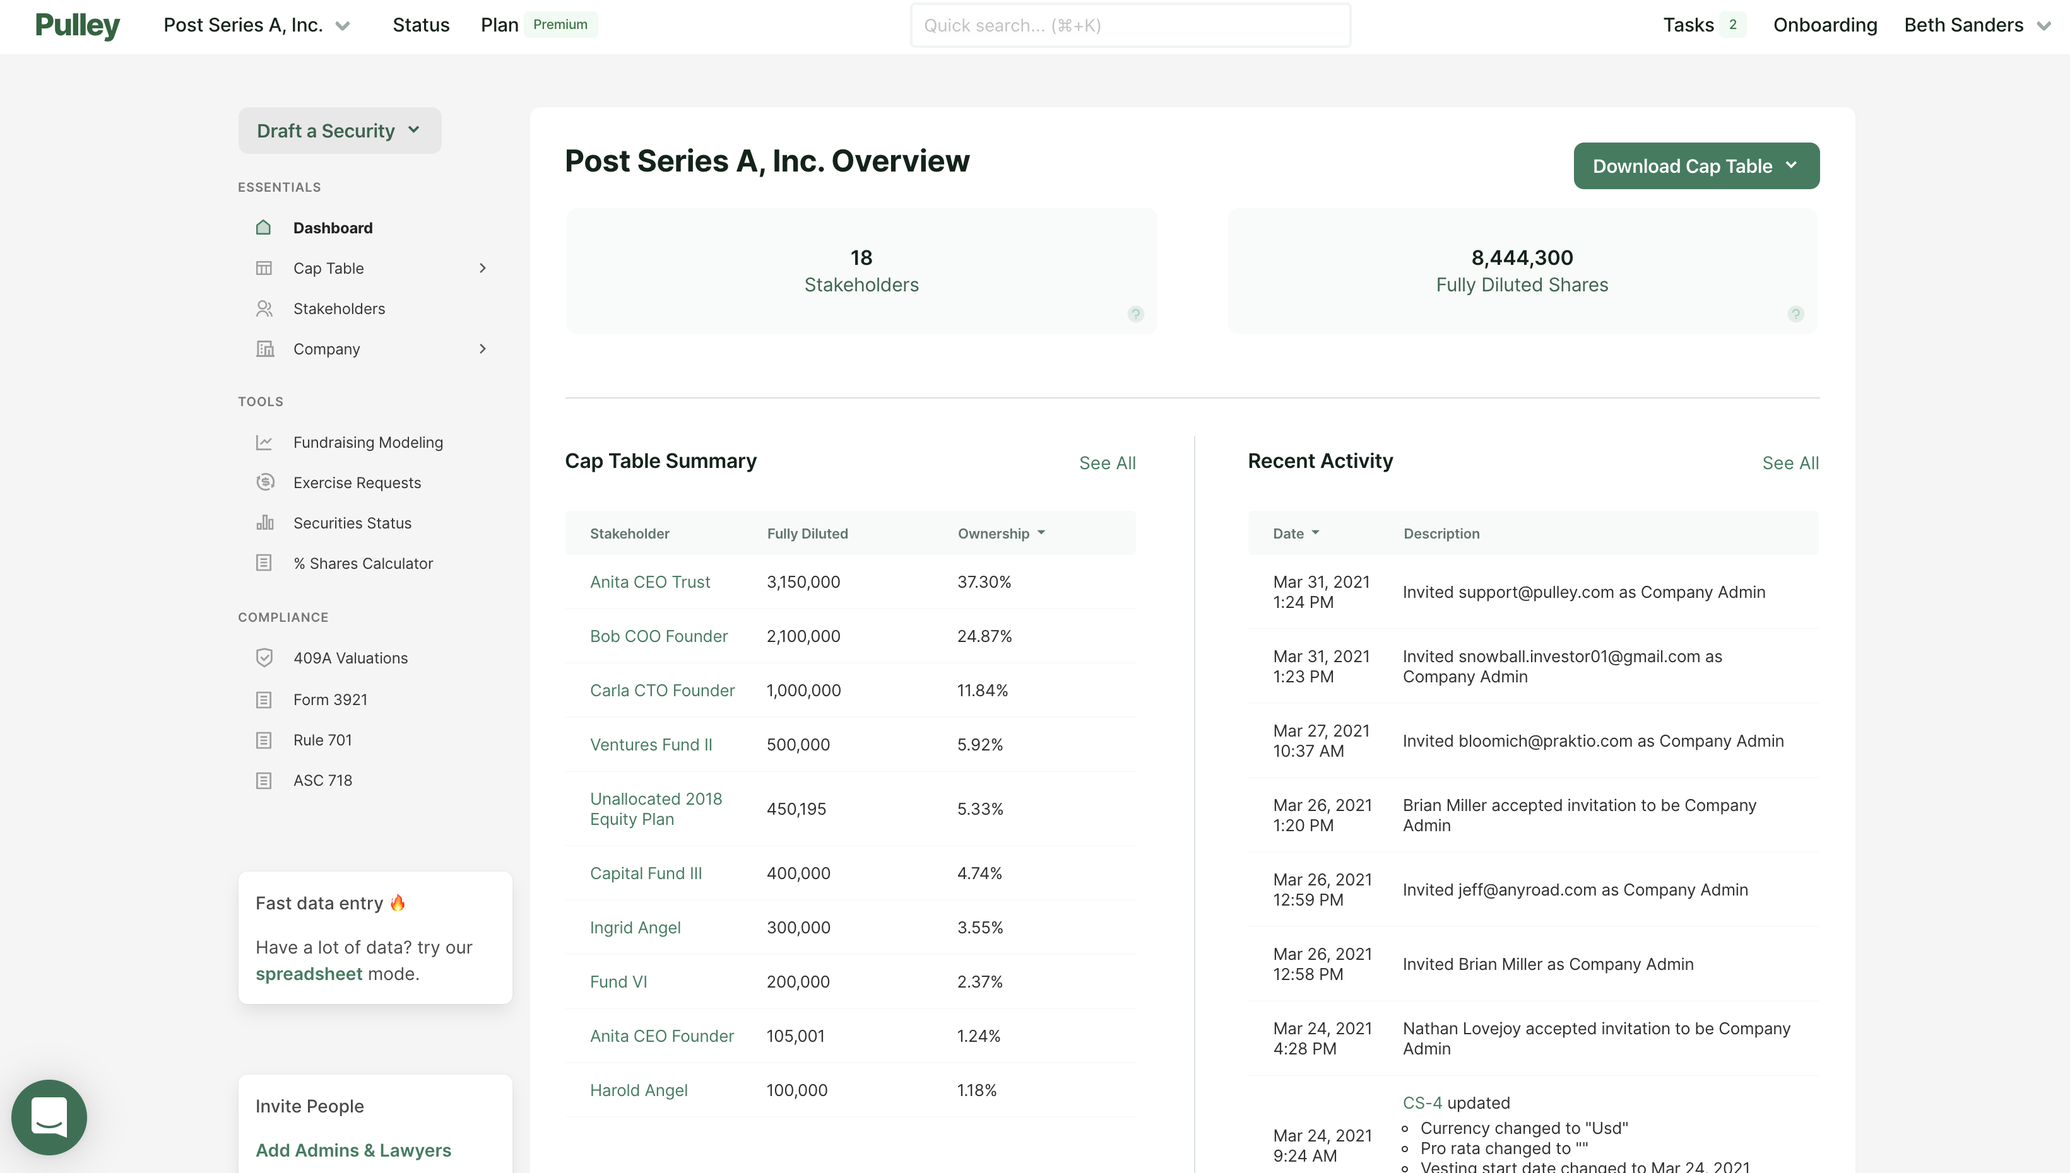Click the Stakeholders people icon in sidebar
The height and width of the screenshot is (1173, 2070).
(x=264, y=308)
